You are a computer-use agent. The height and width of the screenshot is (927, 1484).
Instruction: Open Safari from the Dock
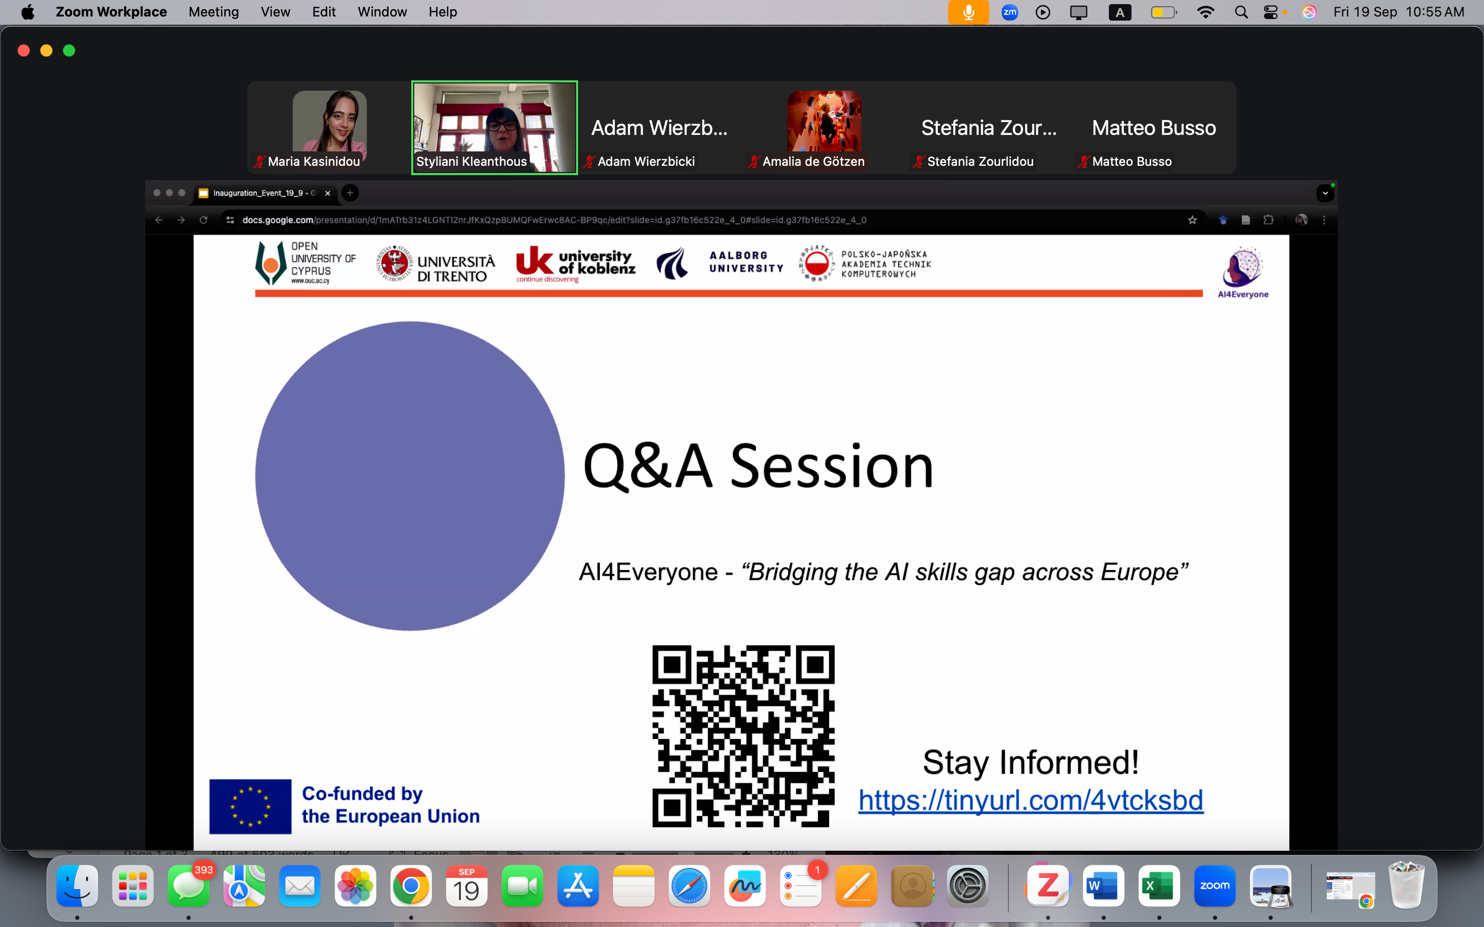point(689,886)
